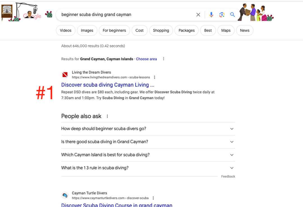Open 'Discover scuba diving Cayman Living' result link

pyautogui.click(x=108, y=85)
